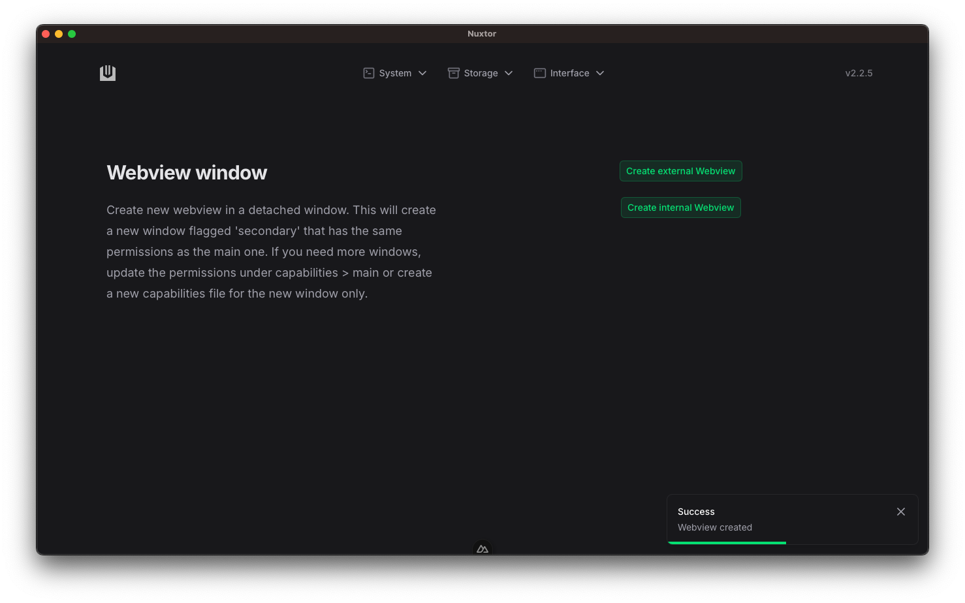Open the System menu label
The height and width of the screenshot is (603, 965).
395,73
